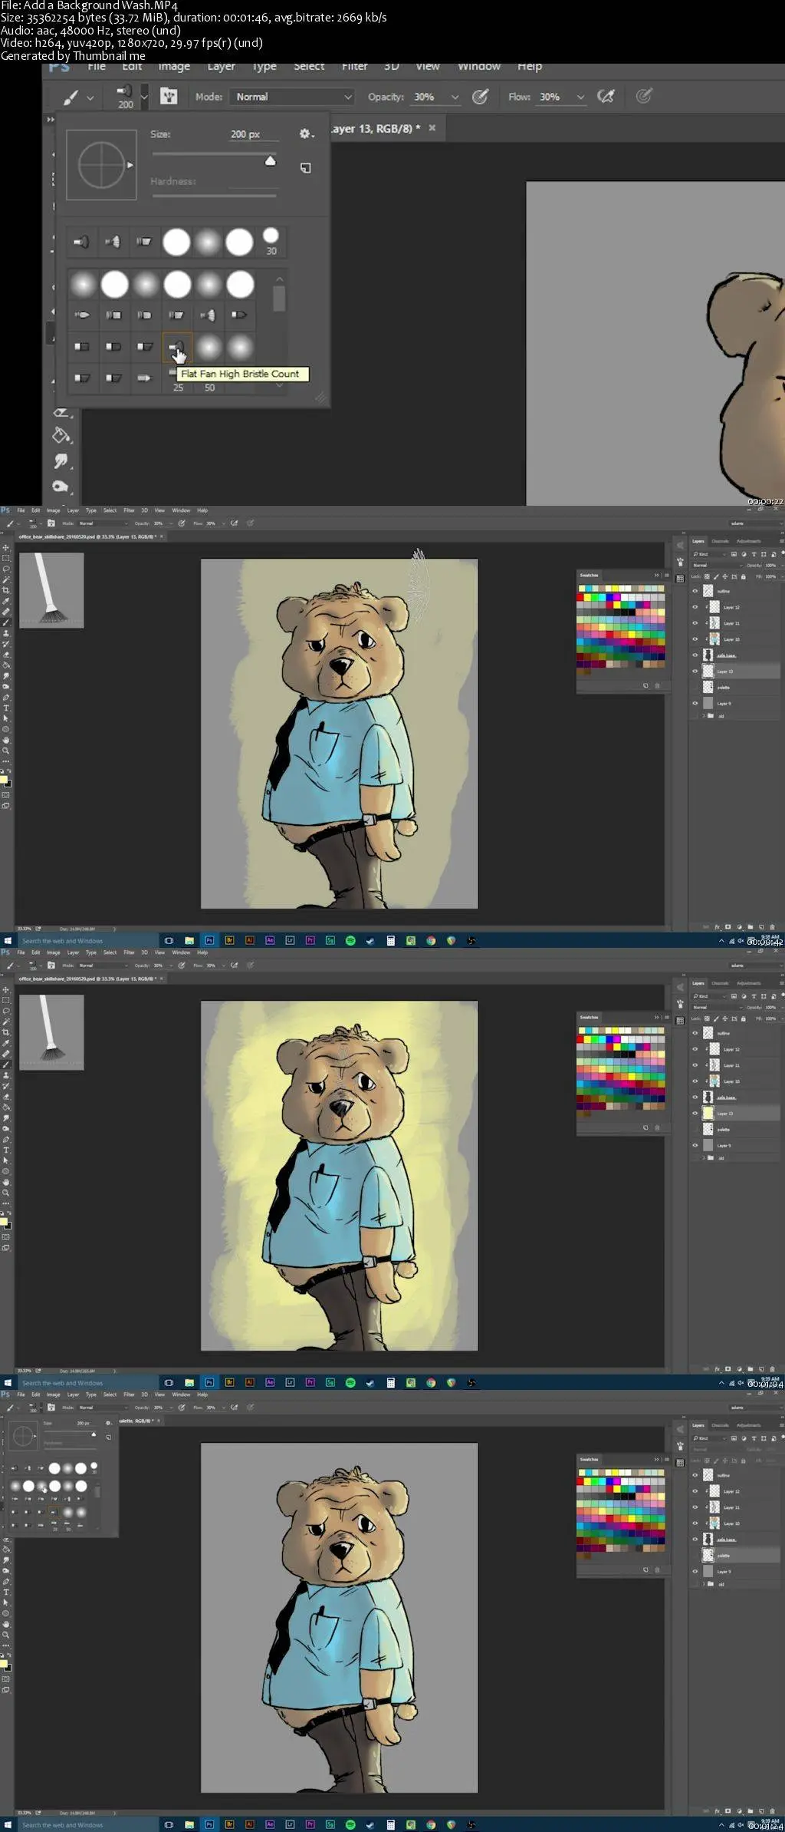Hide Layer 10 eye in 00:00:42 frame
Screen dimensions: 785x1832
point(695,639)
